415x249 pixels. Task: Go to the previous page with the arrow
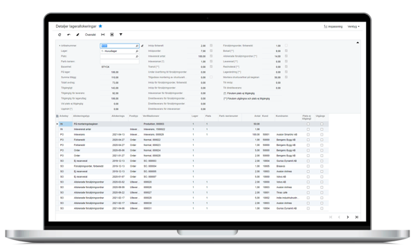[x=339, y=217]
